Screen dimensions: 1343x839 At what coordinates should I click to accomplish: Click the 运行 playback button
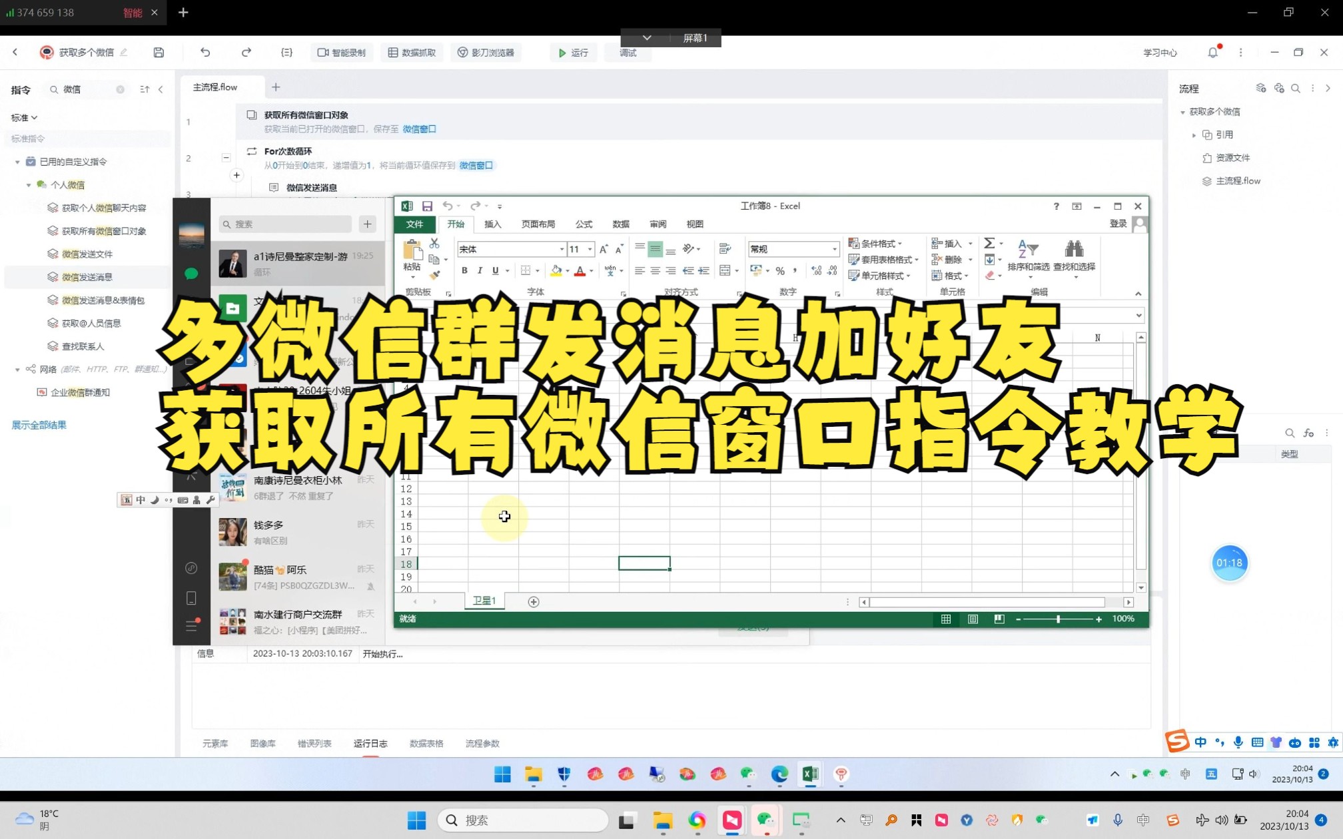click(572, 52)
